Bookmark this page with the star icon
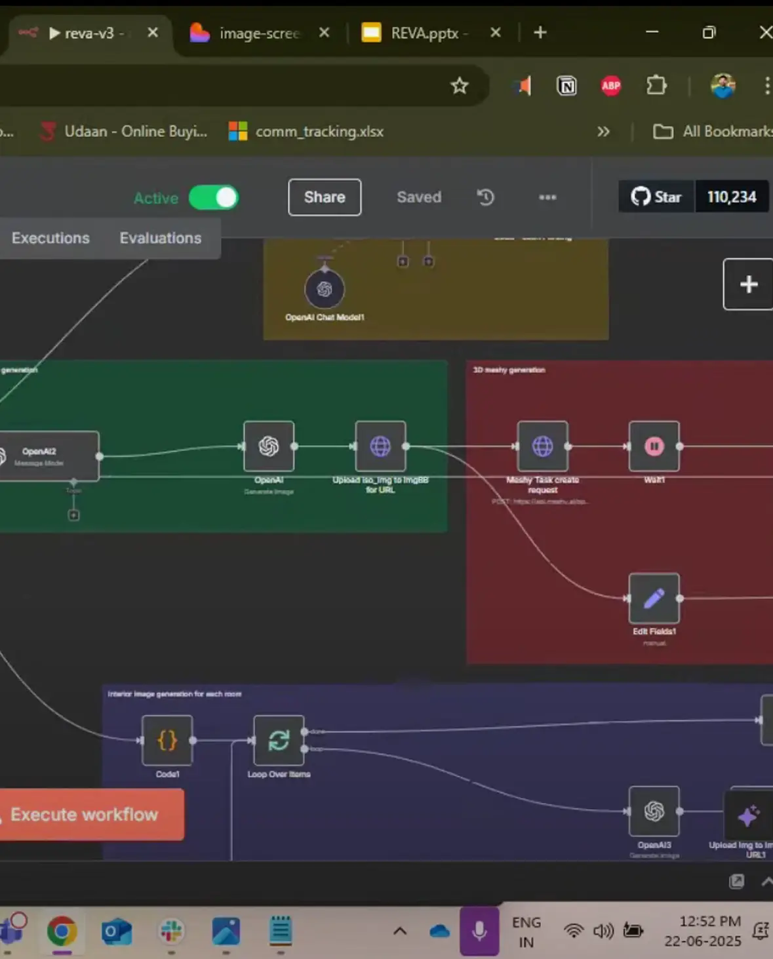Viewport: 773px width, 959px height. coord(460,86)
